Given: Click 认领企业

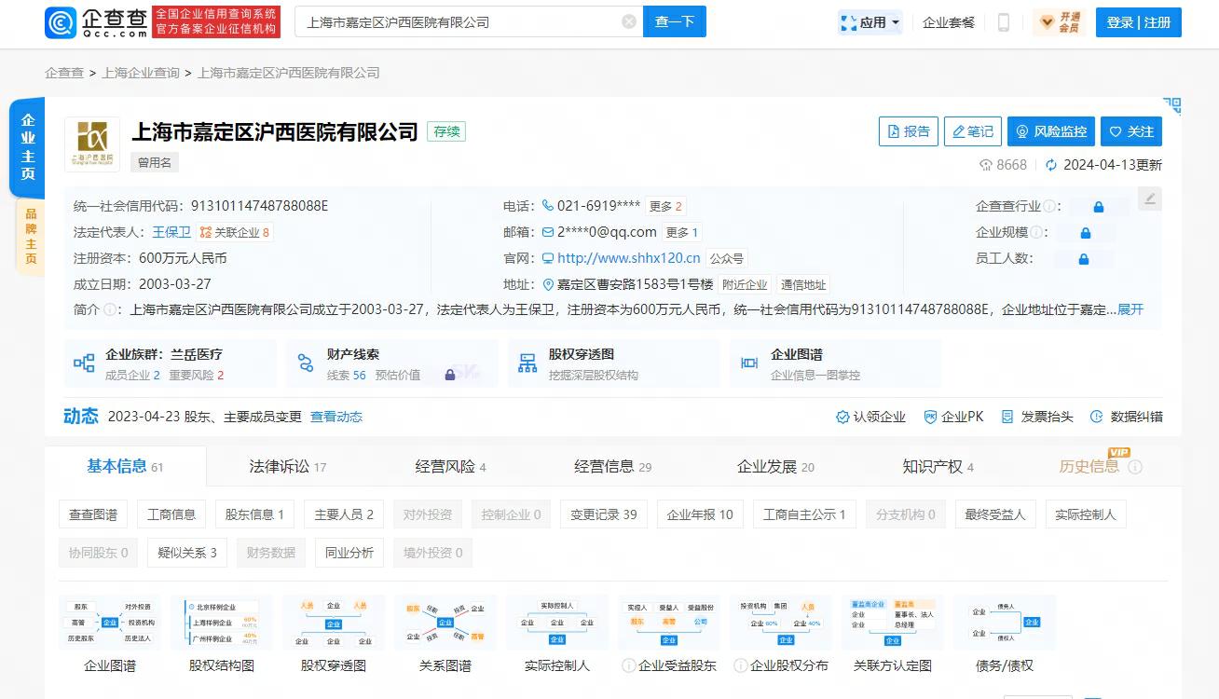Looking at the screenshot, I should [870, 417].
